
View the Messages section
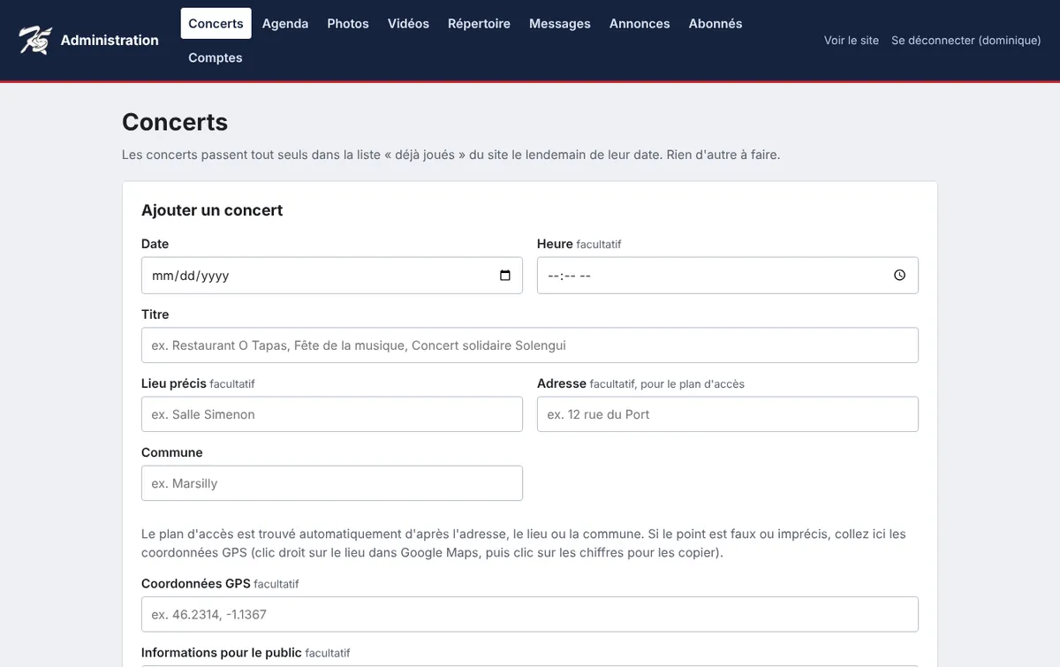click(560, 24)
